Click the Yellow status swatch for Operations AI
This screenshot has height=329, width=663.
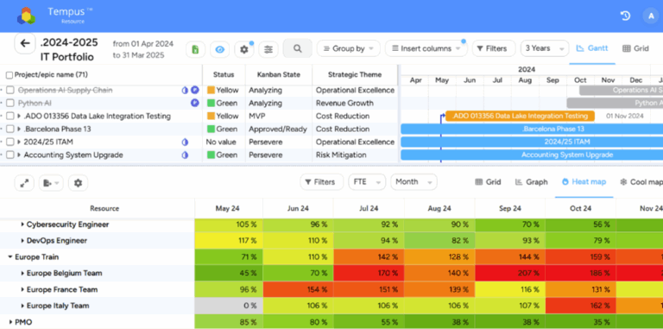(x=211, y=90)
